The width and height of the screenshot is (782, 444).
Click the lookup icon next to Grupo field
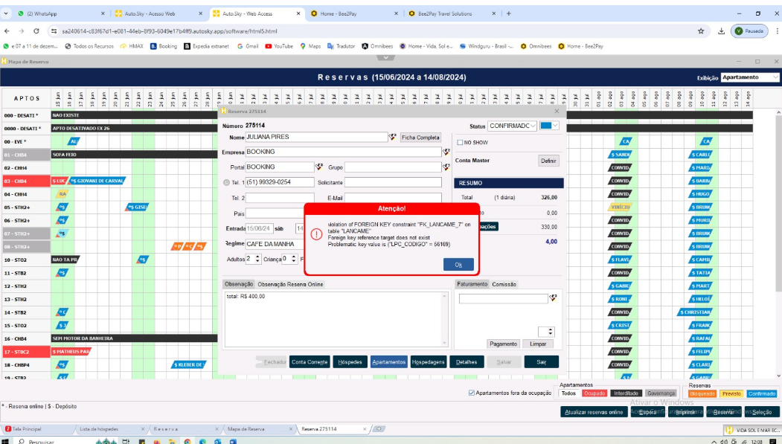[x=446, y=167]
